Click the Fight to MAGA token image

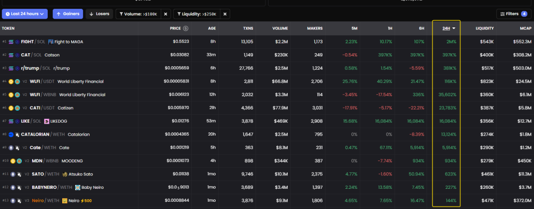(x=51, y=41)
